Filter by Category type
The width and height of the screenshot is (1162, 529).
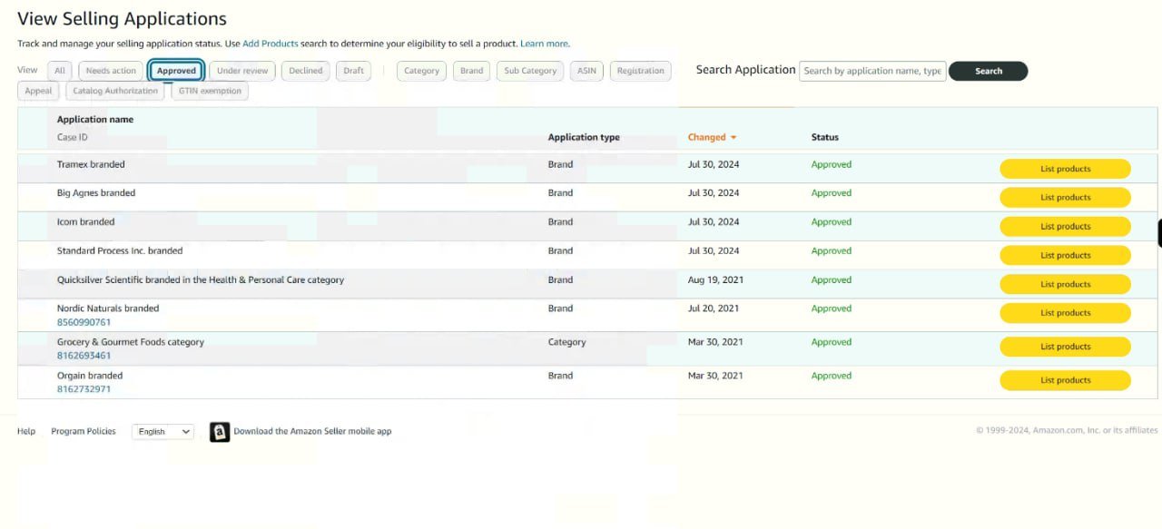[421, 71]
